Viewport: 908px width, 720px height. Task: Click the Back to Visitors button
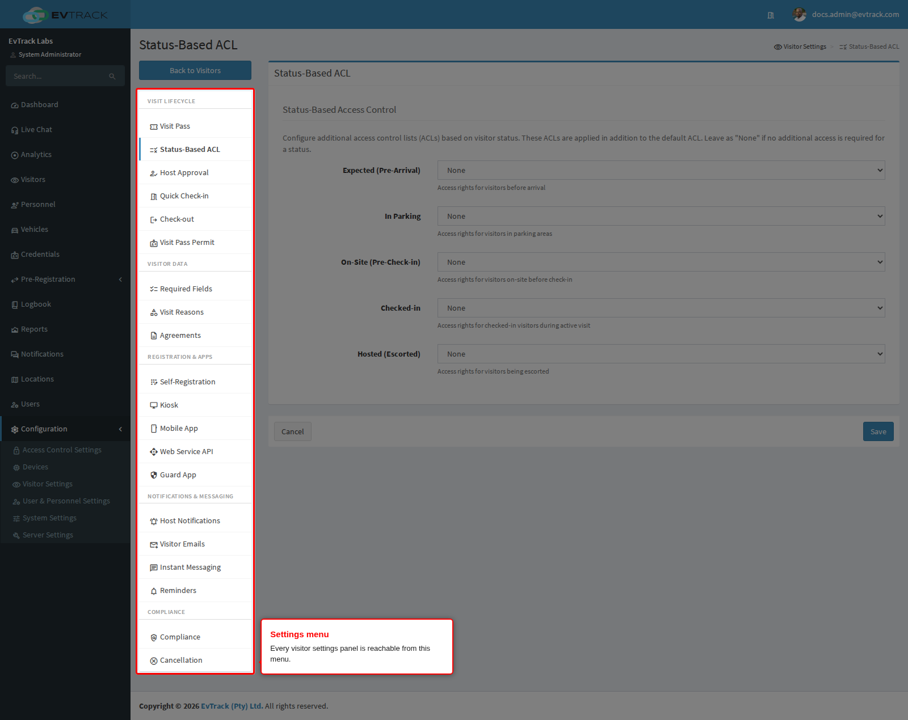pyautogui.click(x=195, y=70)
